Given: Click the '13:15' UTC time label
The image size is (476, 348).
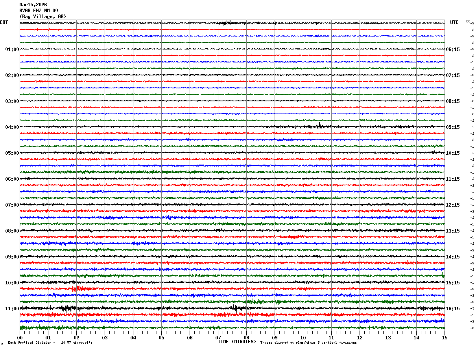Looking at the screenshot, I should pos(453,231).
